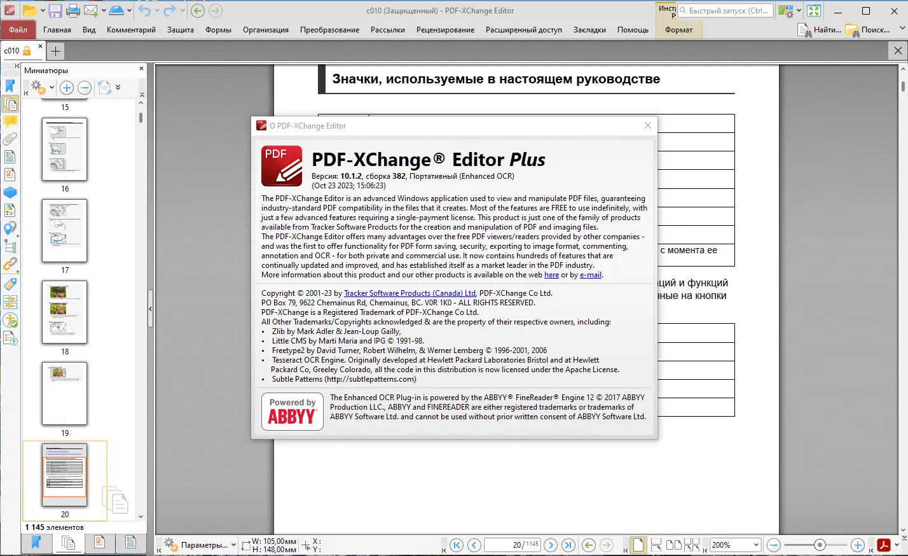Image resolution: width=908 pixels, height=556 pixels.
Task: Enable two-page view mode in status bar
Action: coord(674,544)
